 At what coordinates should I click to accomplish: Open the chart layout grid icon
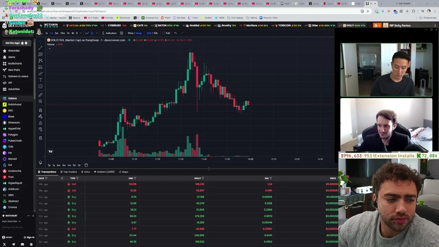121,33
